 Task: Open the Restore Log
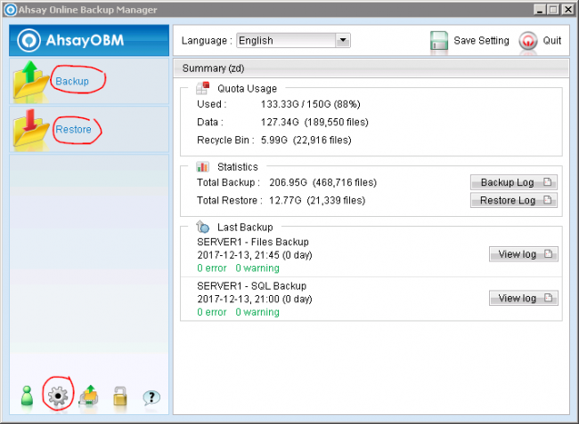(514, 200)
